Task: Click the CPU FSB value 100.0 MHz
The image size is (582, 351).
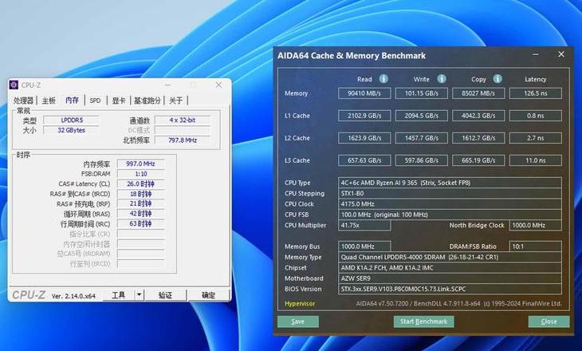Action: (x=450, y=215)
